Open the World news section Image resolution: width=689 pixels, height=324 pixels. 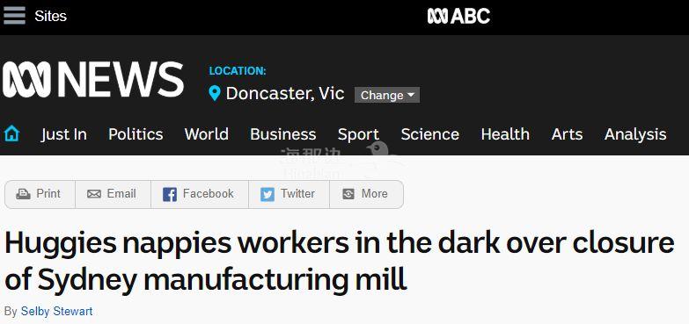207,134
